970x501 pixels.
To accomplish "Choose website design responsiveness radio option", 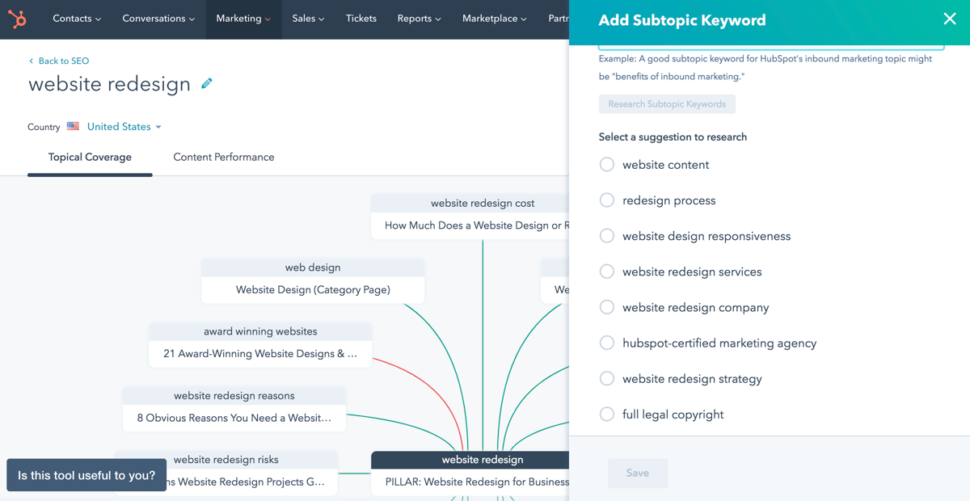I will (x=607, y=236).
